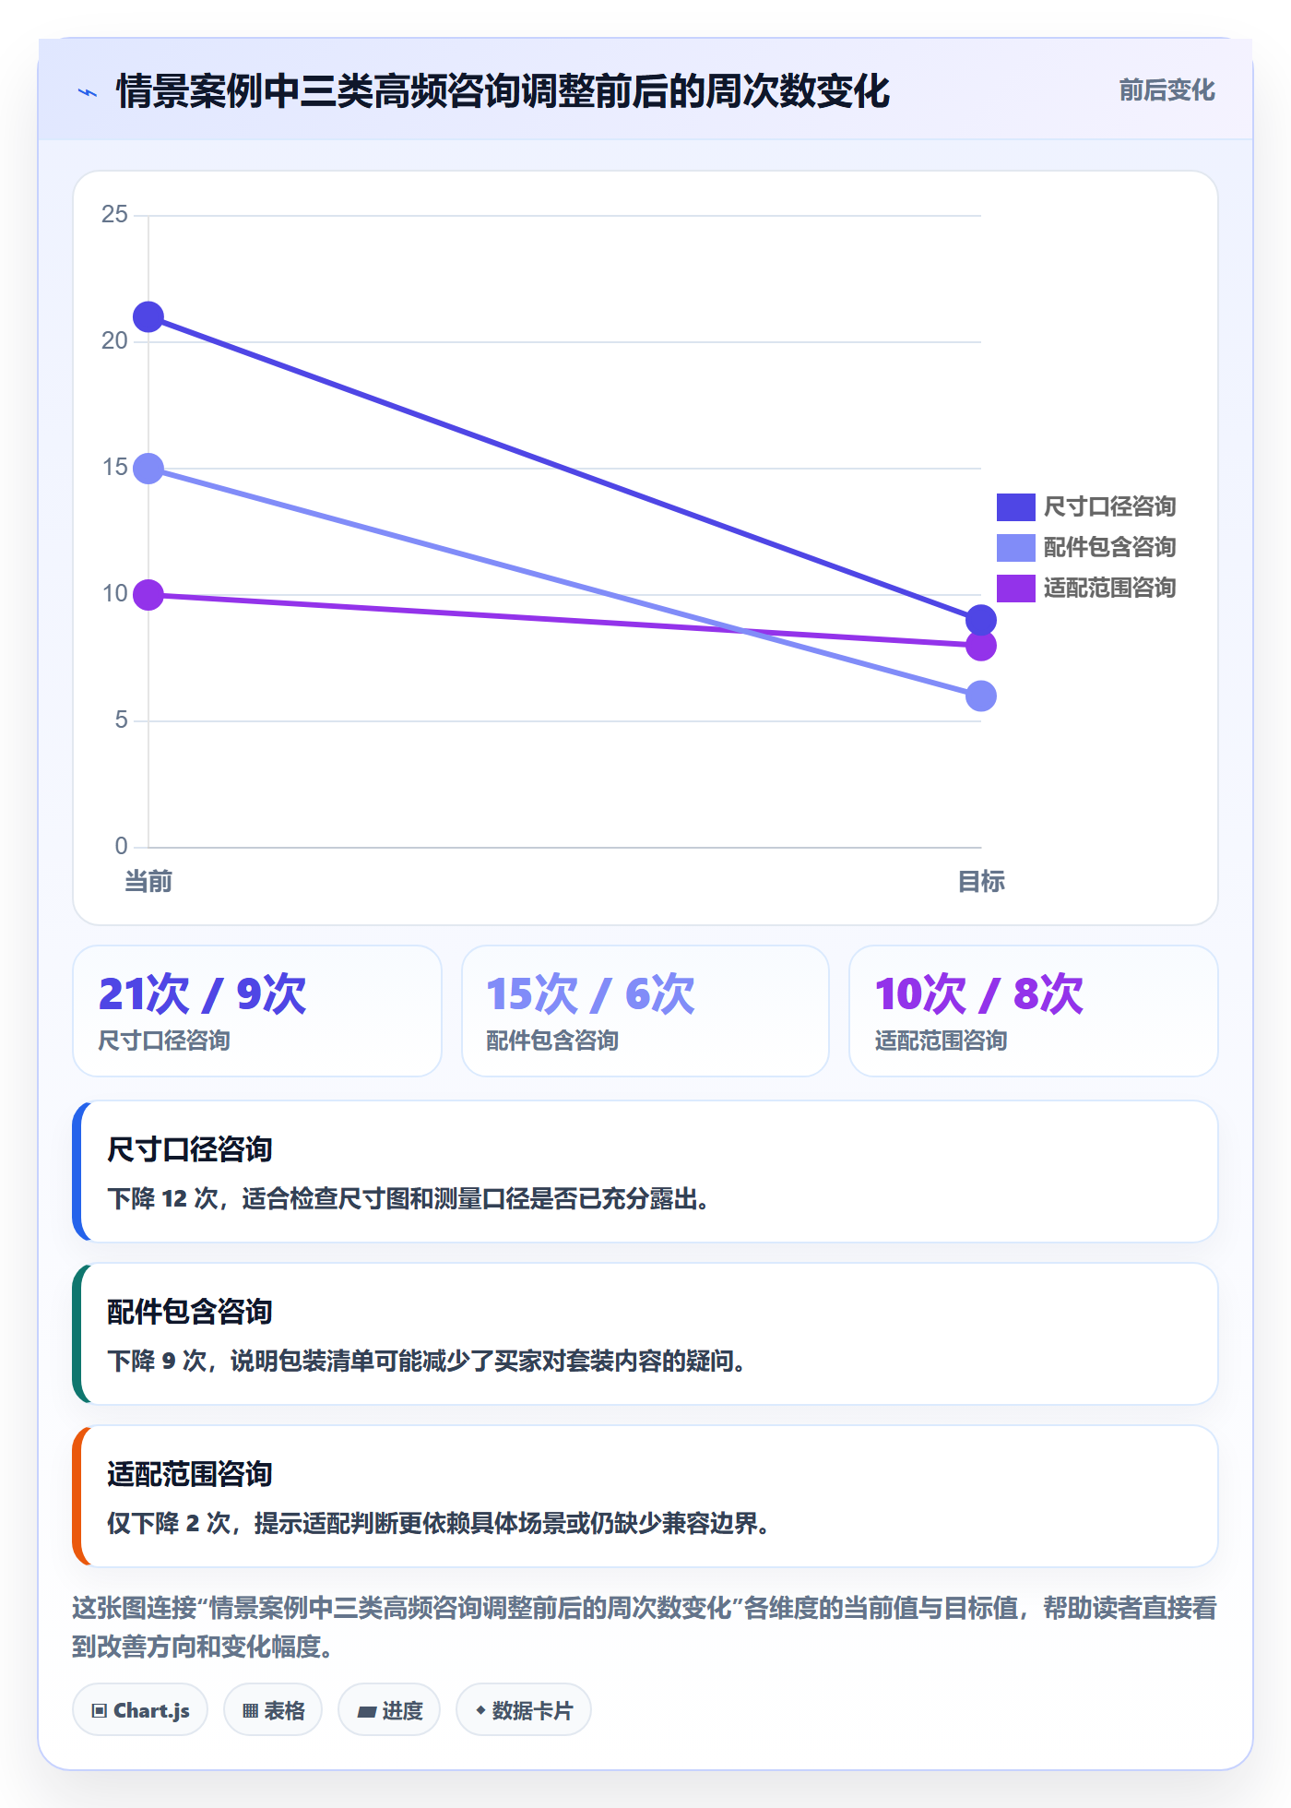
Task: Click the lightning bolt icon beside the title
Action: pos(88,92)
